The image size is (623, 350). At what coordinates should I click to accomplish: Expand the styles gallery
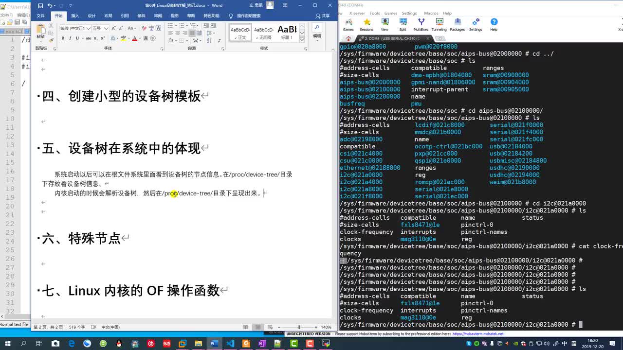tap(302, 39)
